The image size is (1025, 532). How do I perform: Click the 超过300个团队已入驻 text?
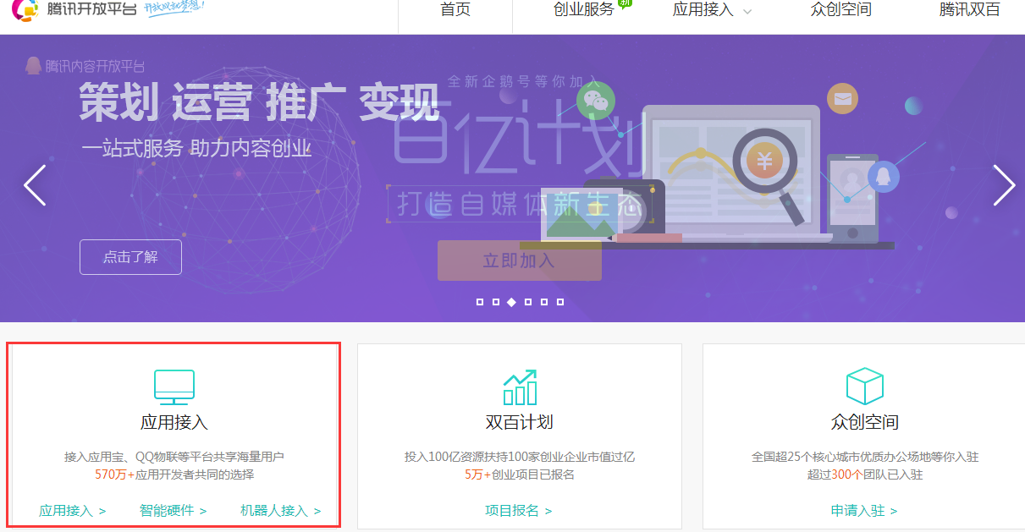865,474
